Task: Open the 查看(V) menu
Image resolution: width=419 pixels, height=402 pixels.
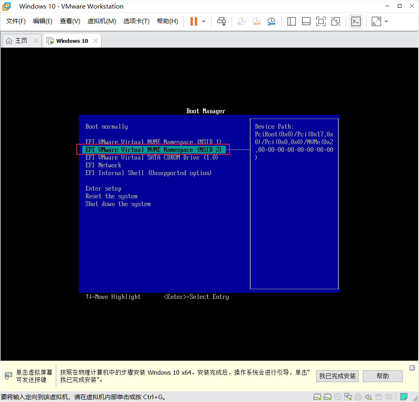Action: pos(70,21)
